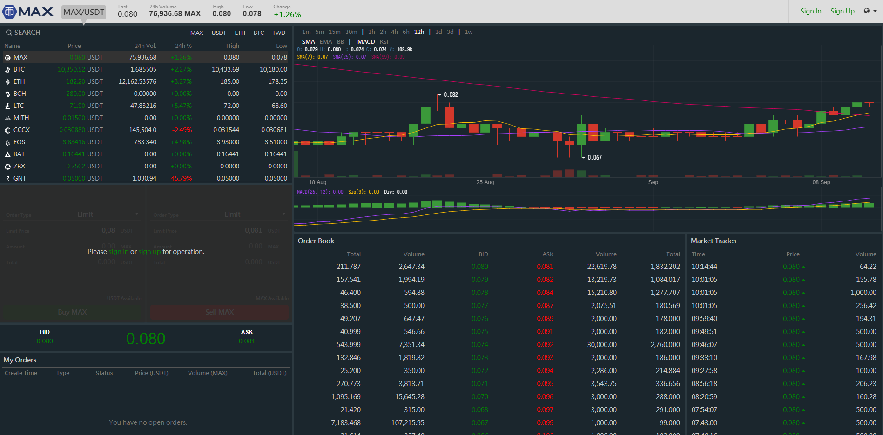Click the ETH coin icon
The width and height of the screenshot is (883, 435).
[x=7, y=82]
